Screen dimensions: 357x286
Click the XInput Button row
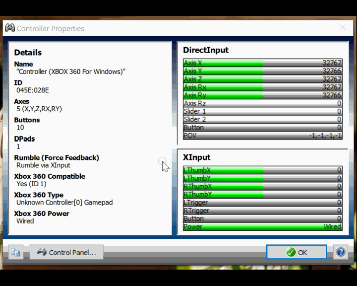(263, 218)
